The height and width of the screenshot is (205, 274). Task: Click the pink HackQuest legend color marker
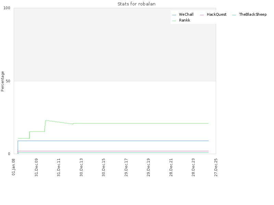202,15
